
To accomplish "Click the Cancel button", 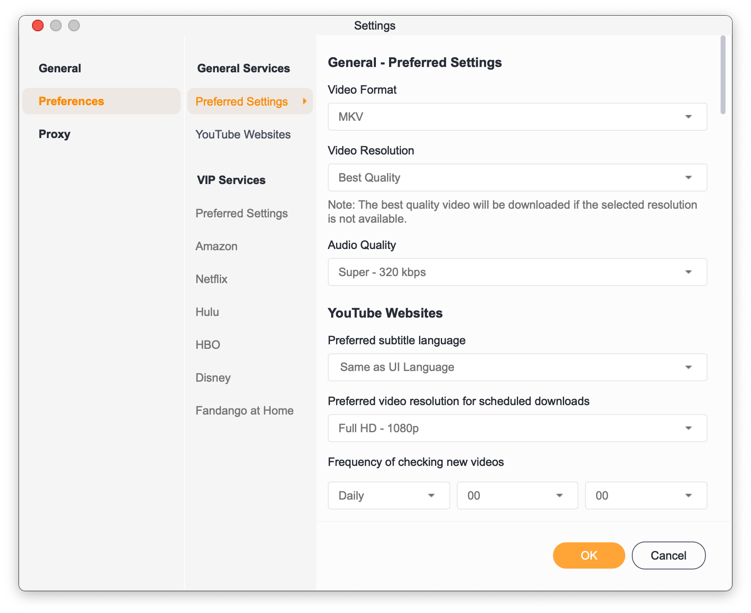I will tap(668, 555).
